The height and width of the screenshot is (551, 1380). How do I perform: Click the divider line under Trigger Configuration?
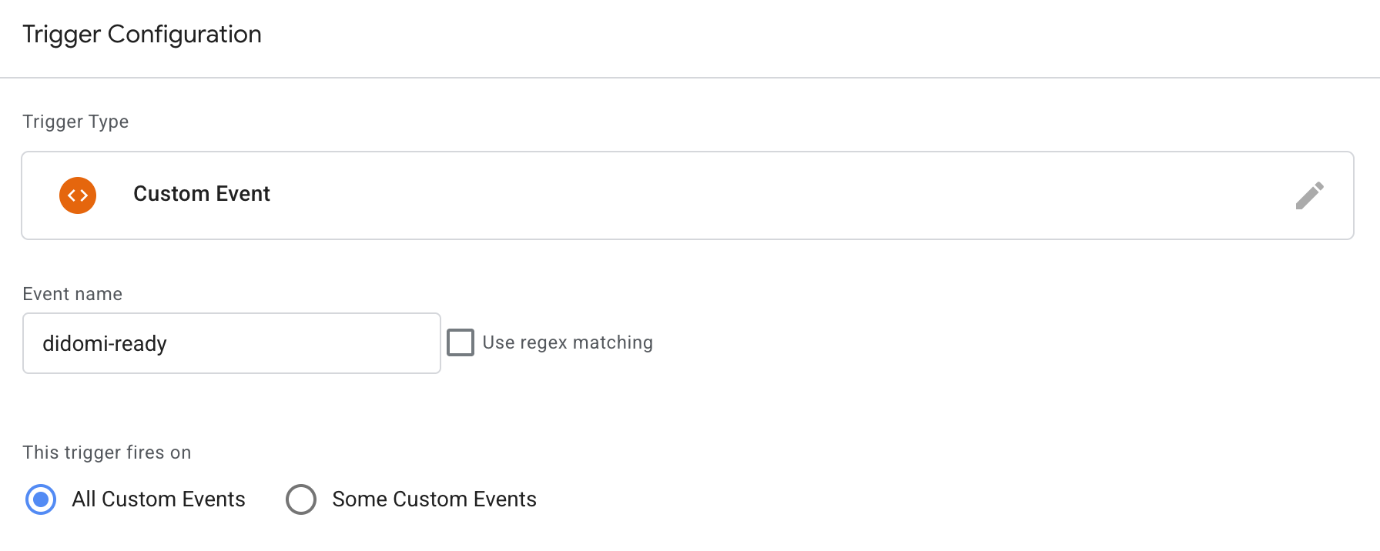point(690,78)
